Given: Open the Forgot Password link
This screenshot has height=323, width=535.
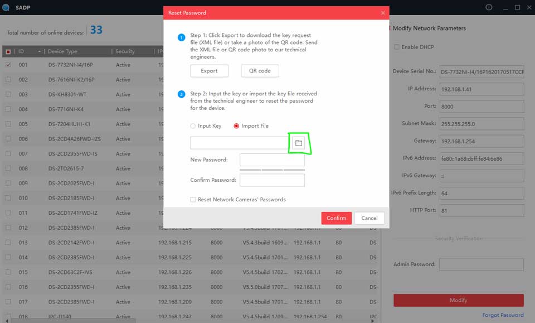Looking at the screenshot, I should [503, 315].
